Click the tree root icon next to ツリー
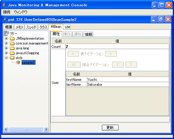The image size is (174, 139). click(x=6, y=33)
